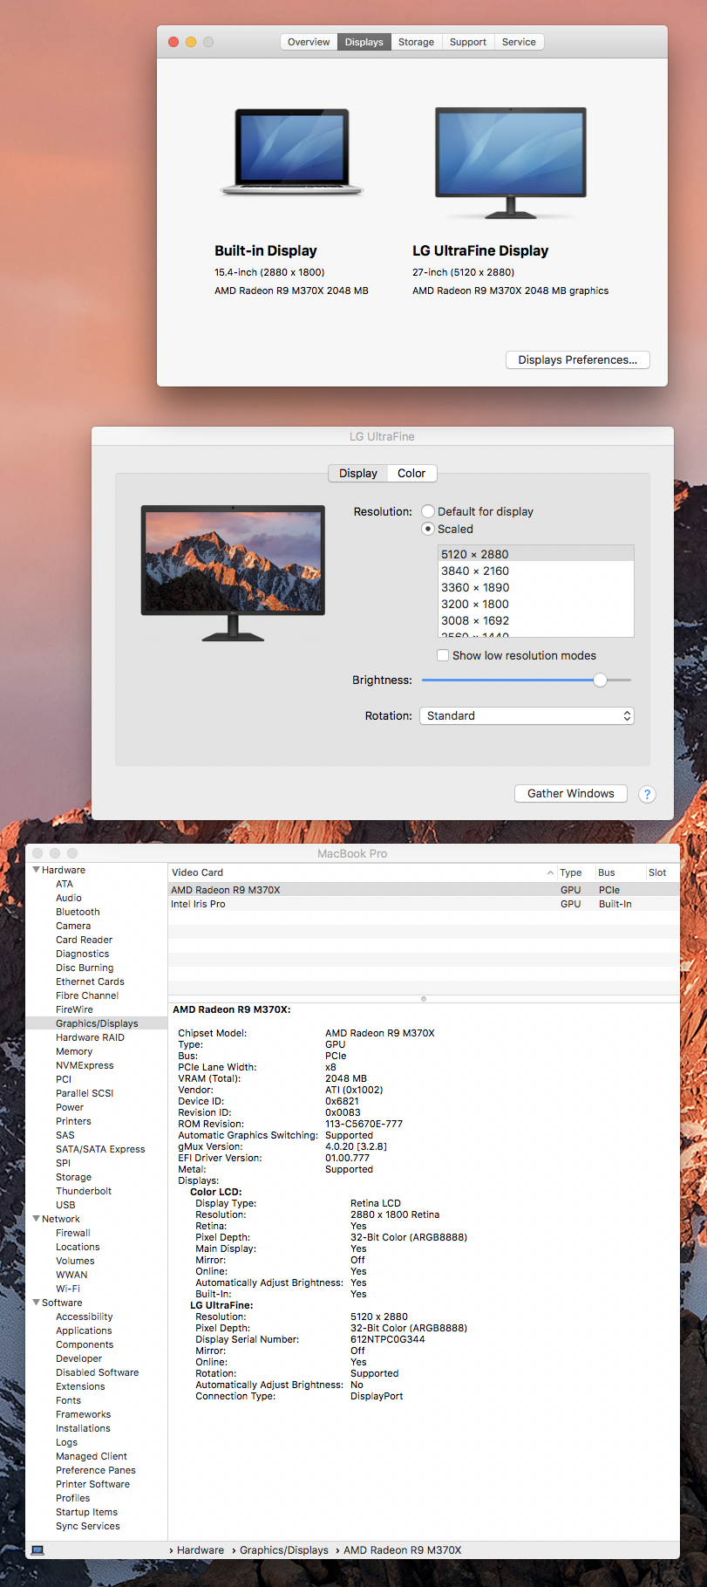Select Extensions under Software

(x=80, y=1386)
